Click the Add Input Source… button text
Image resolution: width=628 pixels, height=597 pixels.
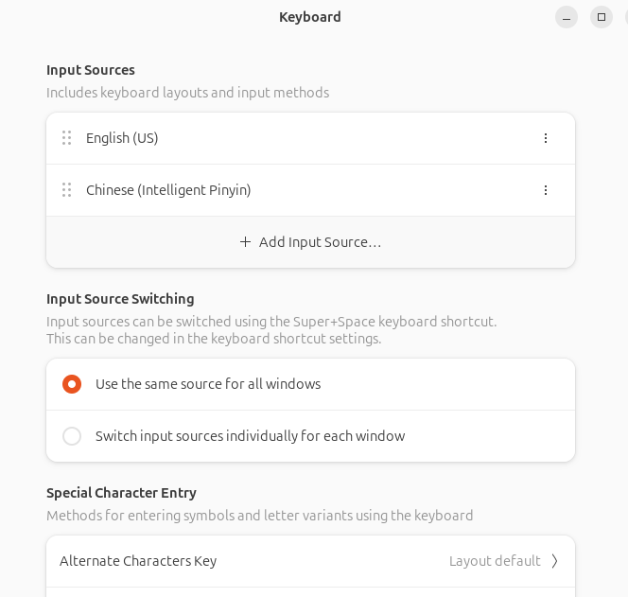point(321,242)
